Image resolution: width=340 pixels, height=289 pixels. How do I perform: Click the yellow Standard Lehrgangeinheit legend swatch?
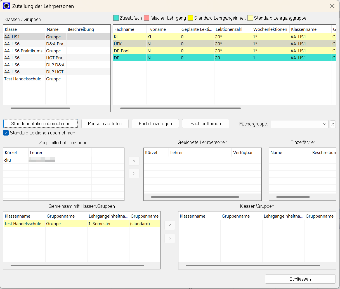tap(190, 18)
